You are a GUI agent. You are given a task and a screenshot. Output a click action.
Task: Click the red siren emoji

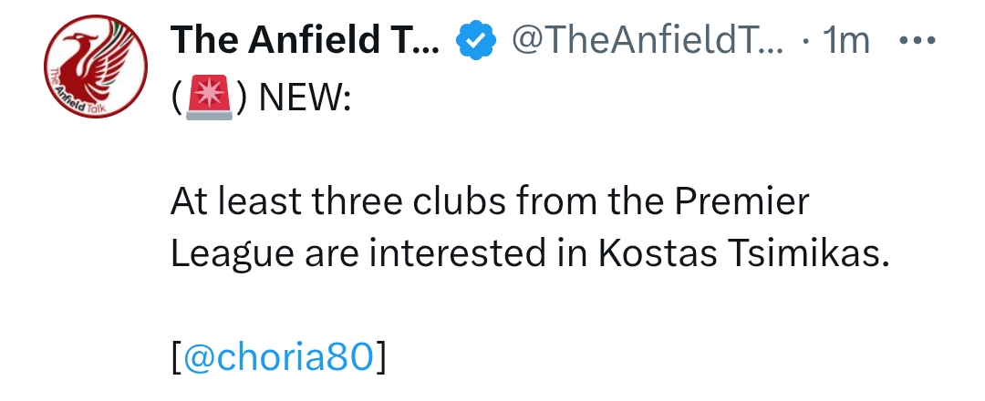tap(209, 98)
